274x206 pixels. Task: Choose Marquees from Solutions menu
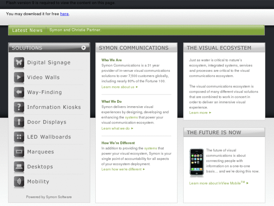[41, 152]
